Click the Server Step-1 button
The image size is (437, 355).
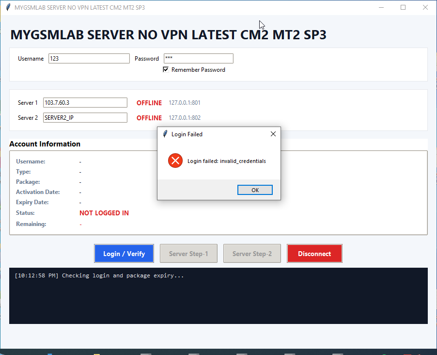pos(188,254)
